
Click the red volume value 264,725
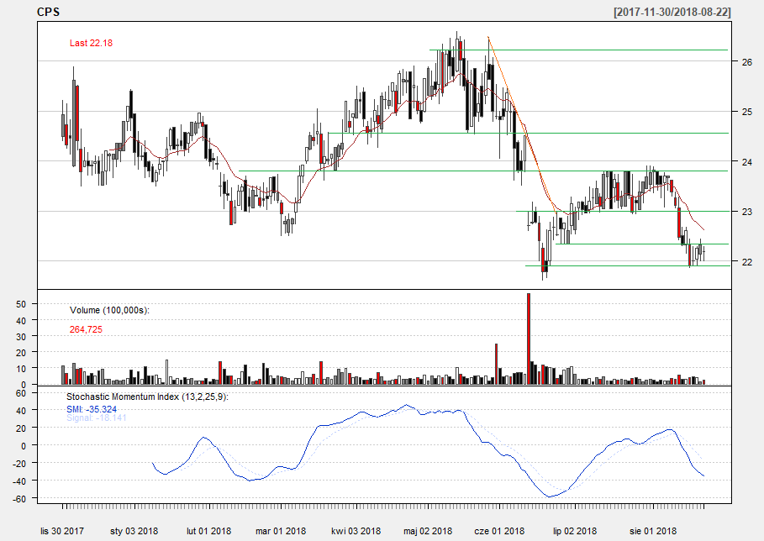86,329
